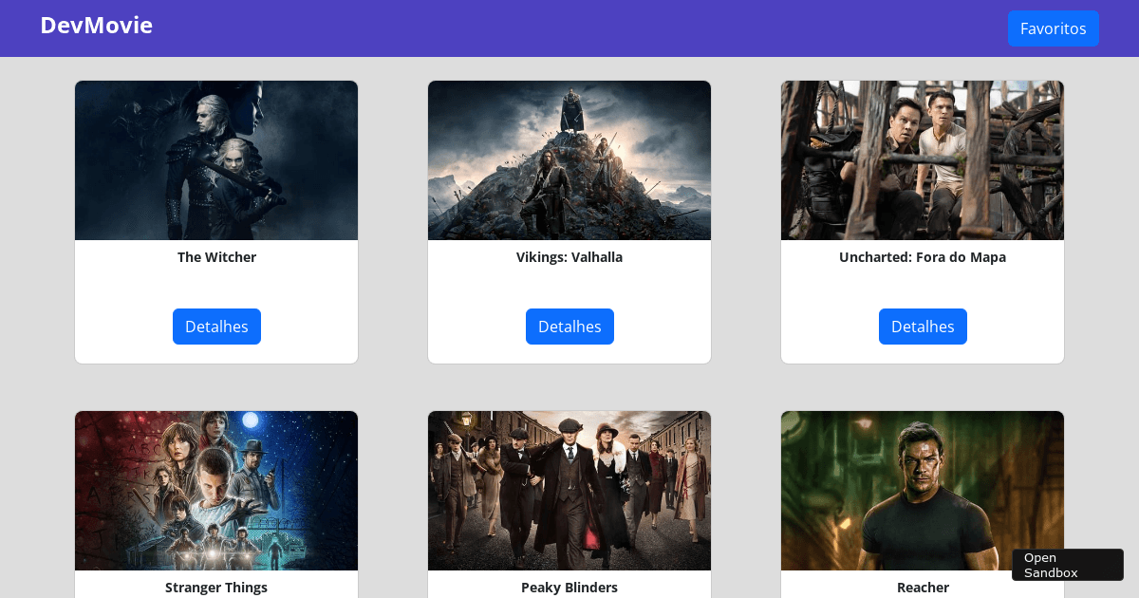Open Detalhes for The Witcher

[x=216, y=327]
